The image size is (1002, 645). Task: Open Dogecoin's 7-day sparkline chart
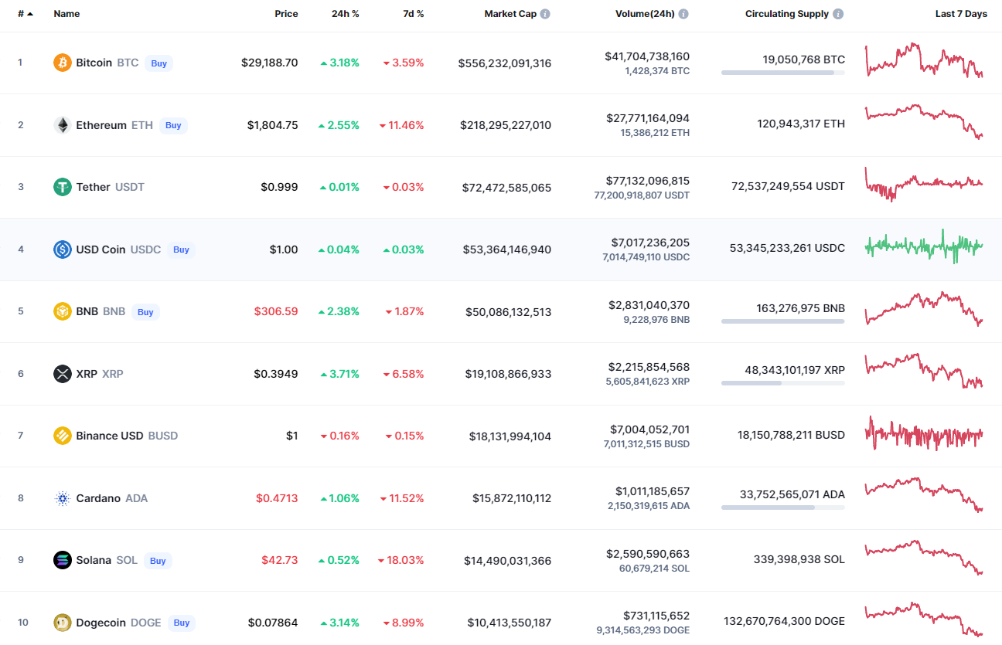pos(924,620)
